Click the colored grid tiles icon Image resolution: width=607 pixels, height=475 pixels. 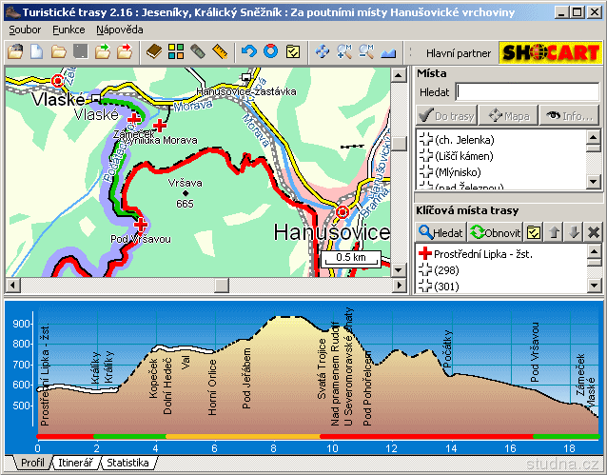176,51
